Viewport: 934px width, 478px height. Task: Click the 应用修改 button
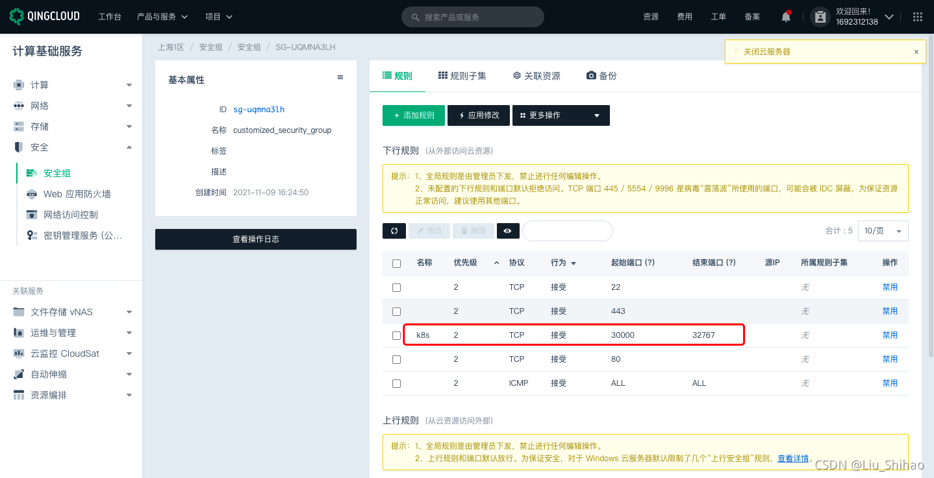[x=479, y=115]
